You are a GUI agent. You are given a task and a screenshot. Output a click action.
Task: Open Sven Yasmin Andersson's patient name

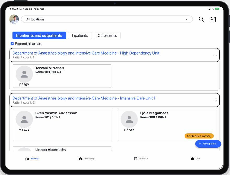[56, 113]
